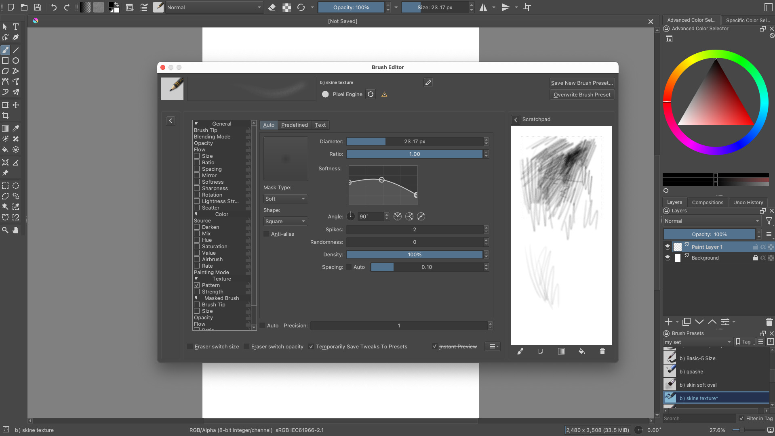Enable the Anti-alias checkbox
The width and height of the screenshot is (775, 436).
[267, 234]
